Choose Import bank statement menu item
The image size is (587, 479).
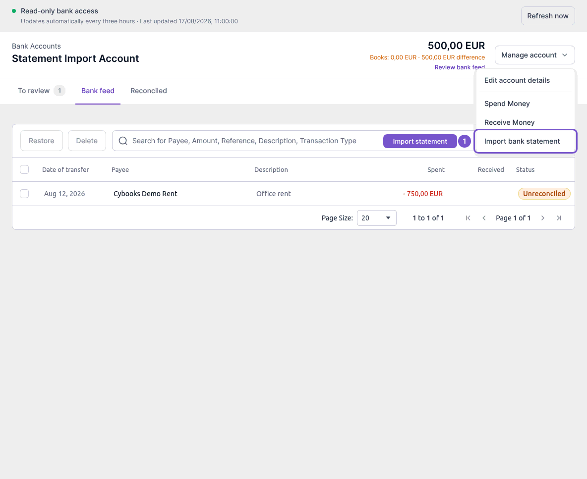click(525, 141)
